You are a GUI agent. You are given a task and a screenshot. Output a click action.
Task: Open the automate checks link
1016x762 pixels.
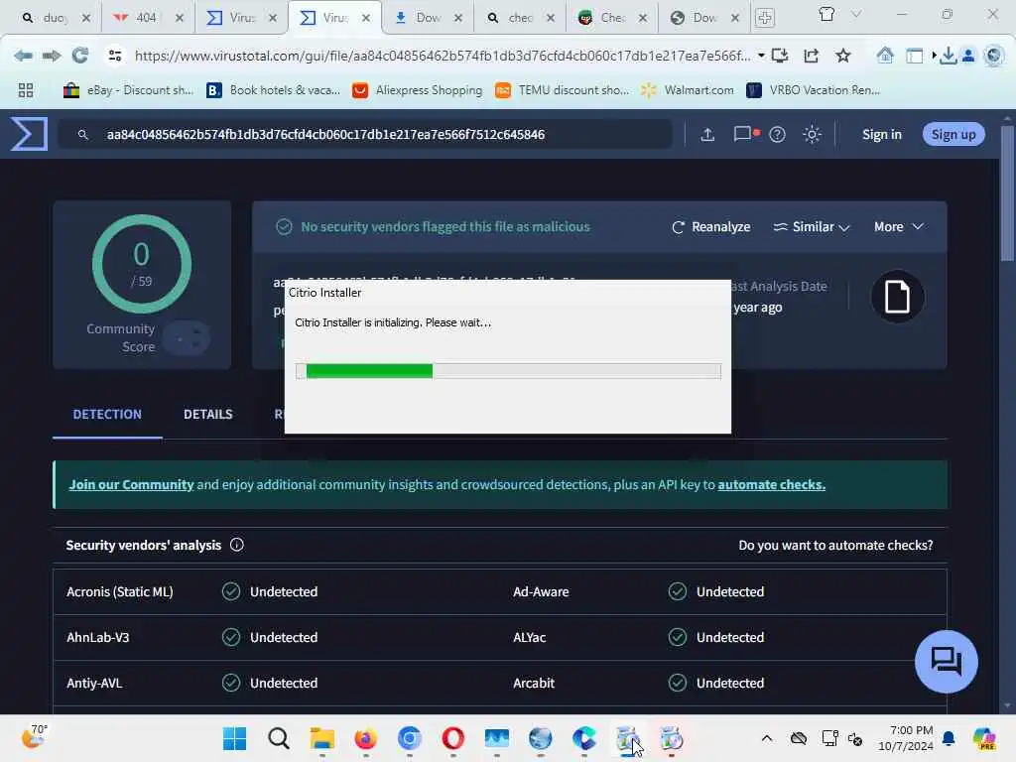(771, 484)
